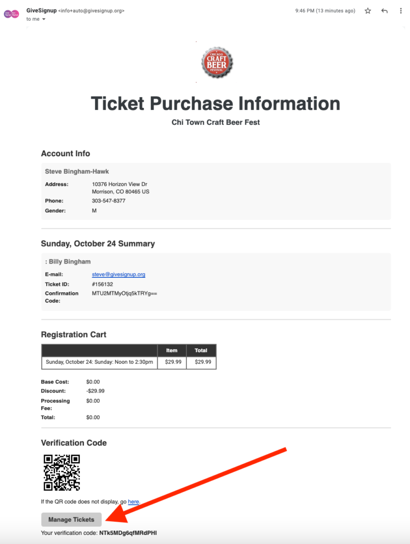Click the GiveSignup sender avatar
410x544 pixels.
pos(11,14)
